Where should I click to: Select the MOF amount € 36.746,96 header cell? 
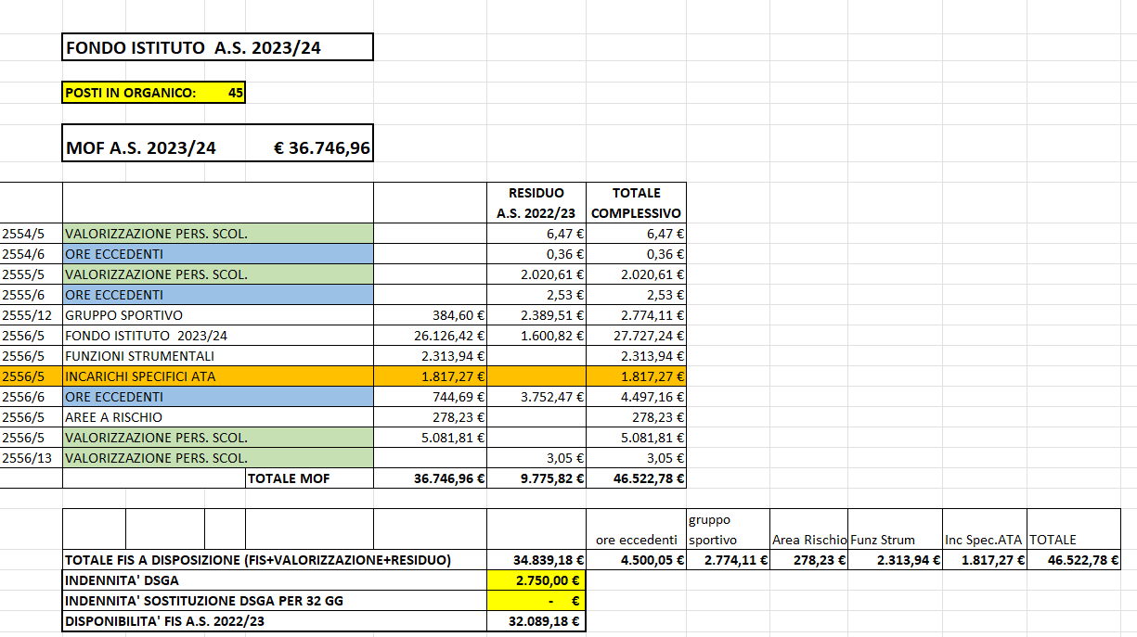pos(323,148)
